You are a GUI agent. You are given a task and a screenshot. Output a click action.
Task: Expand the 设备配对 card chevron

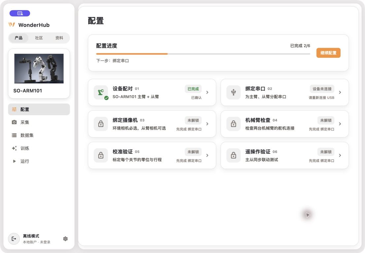pyautogui.click(x=207, y=92)
